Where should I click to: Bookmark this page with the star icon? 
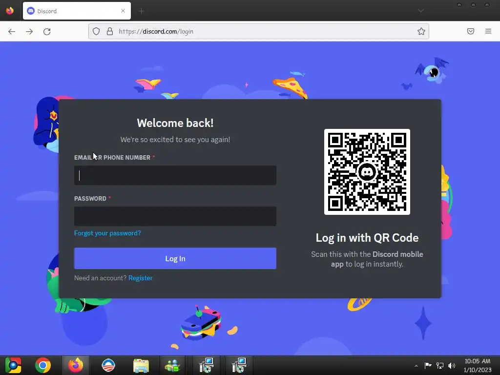pos(421,31)
